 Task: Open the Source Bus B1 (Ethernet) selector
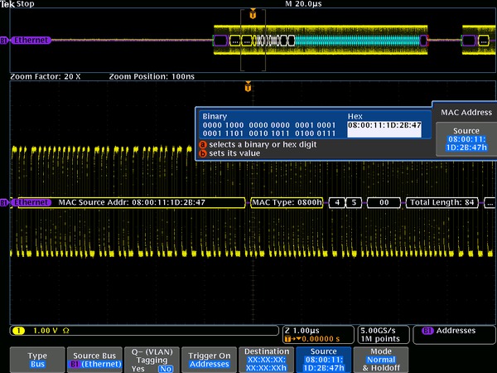94,358
